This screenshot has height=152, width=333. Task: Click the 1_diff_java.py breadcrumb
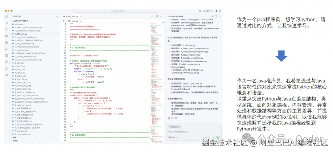pos(72,21)
